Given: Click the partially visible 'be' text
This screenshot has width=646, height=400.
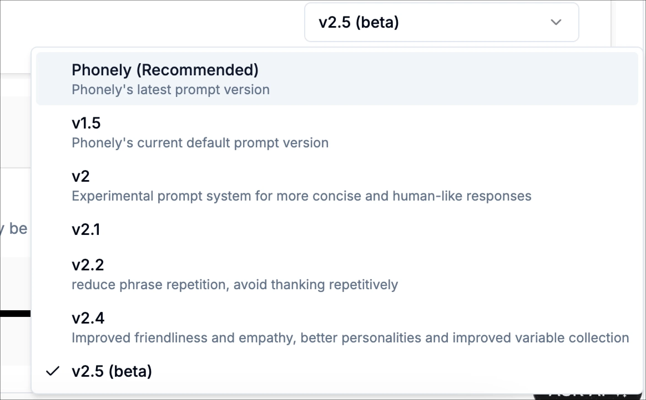Looking at the screenshot, I should 17,228.
